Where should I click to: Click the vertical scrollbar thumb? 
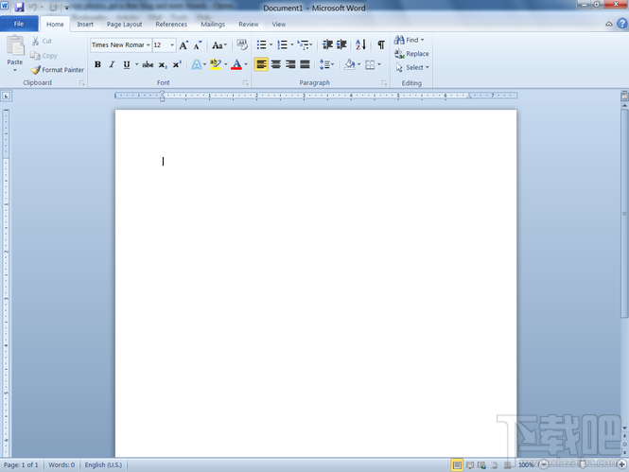624,214
